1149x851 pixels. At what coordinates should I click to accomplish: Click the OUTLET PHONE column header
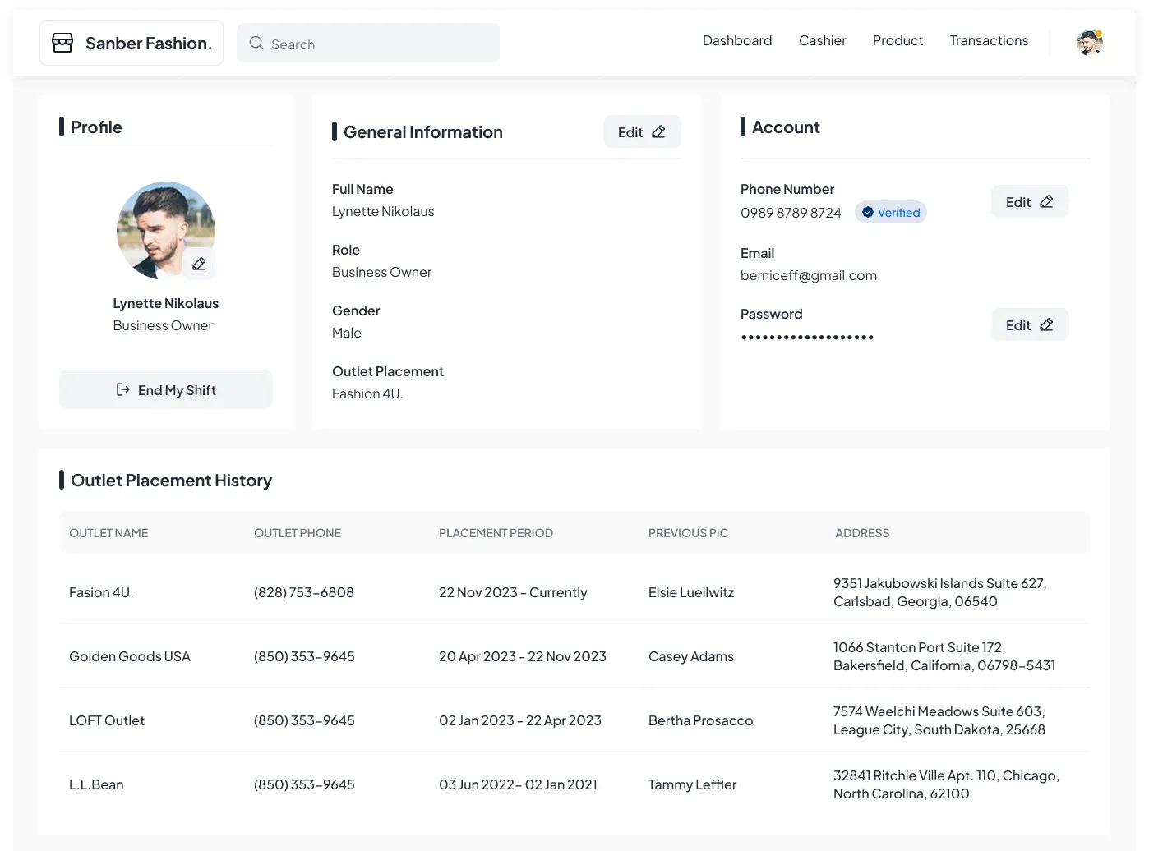pos(298,533)
